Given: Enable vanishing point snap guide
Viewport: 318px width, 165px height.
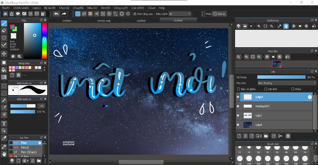Looking at the screenshot, I should click(97, 14).
